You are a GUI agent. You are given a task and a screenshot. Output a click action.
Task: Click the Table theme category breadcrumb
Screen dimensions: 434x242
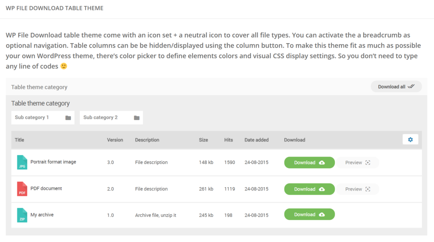pos(39,87)
